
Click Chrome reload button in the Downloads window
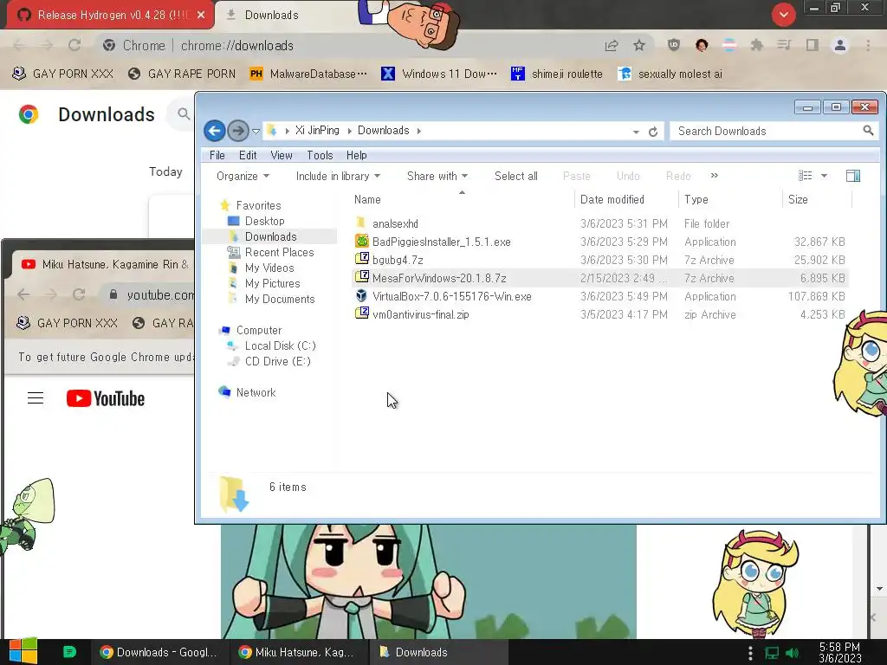(x=74, y=45)
